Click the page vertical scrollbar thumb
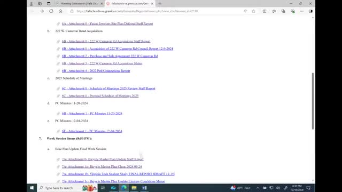342x192 pixels. pyautogui.click(x=313, y=101)
